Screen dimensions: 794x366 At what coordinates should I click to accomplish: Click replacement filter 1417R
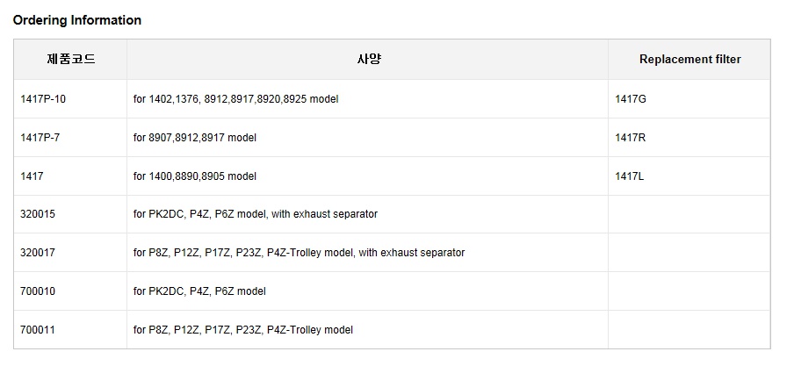click(x=631, y=138)
